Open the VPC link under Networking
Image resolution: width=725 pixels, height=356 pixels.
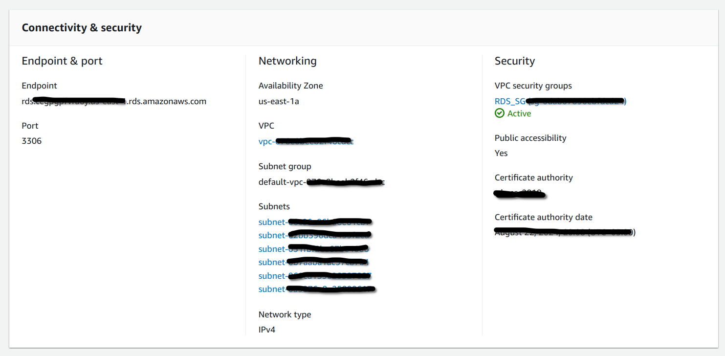point(306,141)
